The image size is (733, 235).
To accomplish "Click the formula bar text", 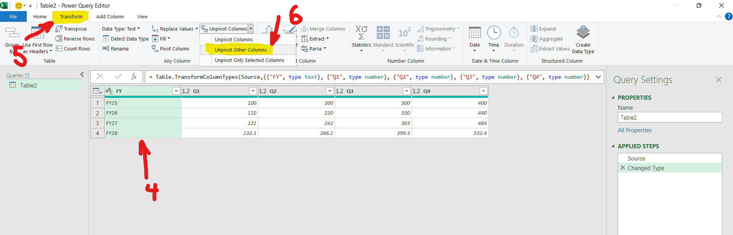I will [x=369, y=77].
